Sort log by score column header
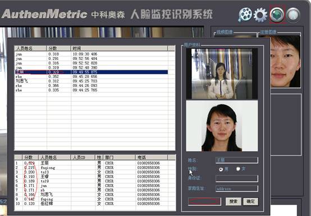This screenshot has width=311, height=216. click(x=58, y=48)
